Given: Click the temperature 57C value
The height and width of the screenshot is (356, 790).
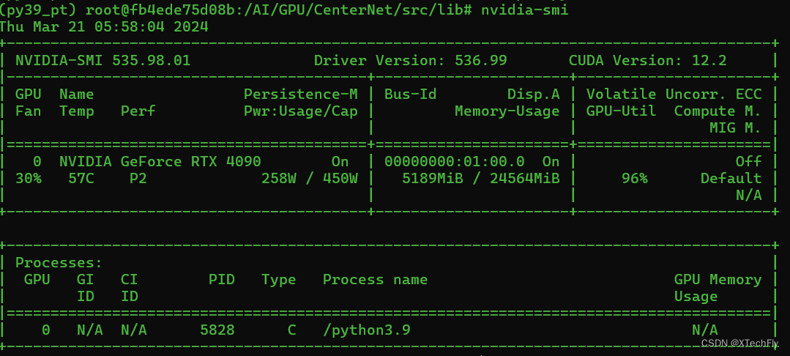Looking at the screenshot, I should 81,178.
